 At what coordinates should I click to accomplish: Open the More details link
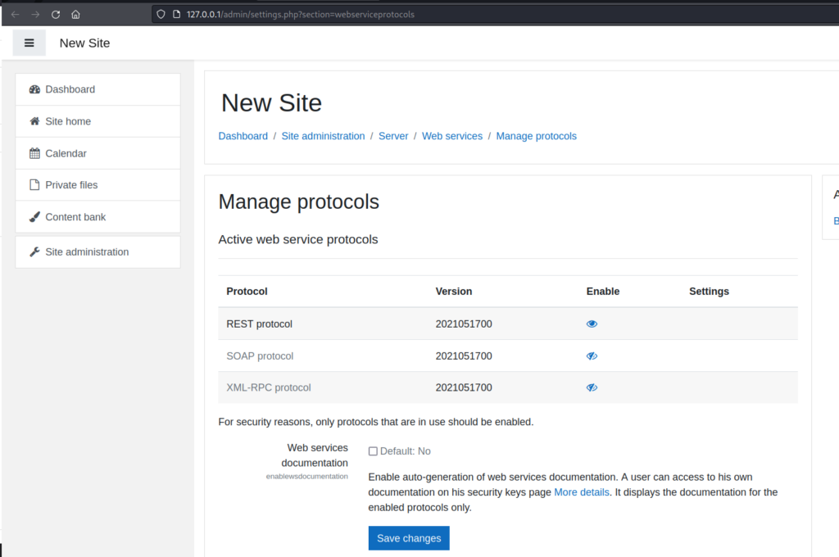tap(582, 492)
